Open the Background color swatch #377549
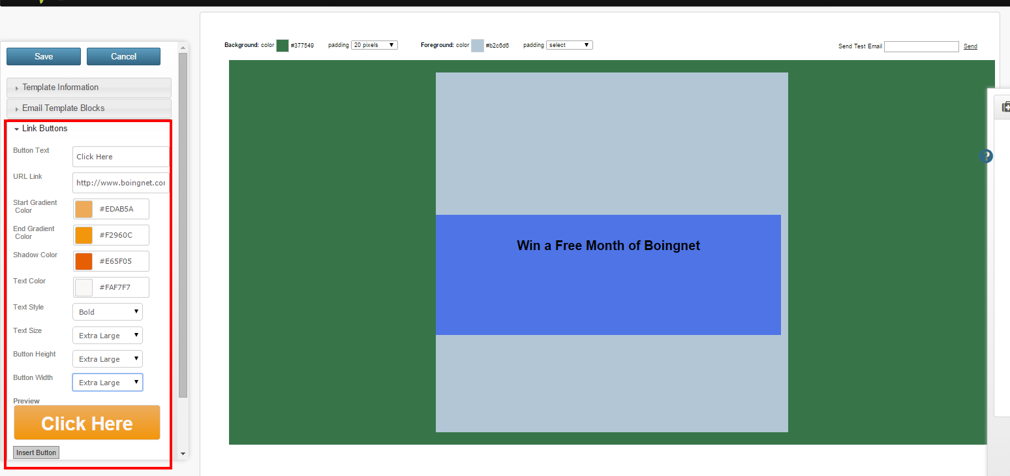This screenshot has height=476, width=1010. click(283, 46)
